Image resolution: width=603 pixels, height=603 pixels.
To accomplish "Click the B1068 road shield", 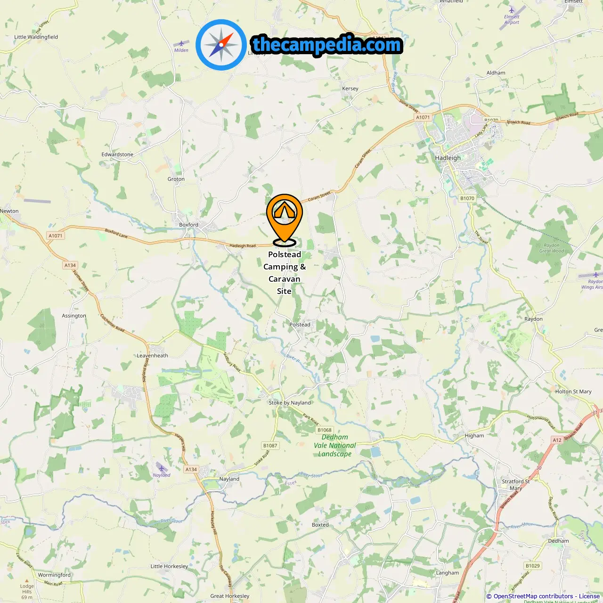I will (x=325, y=430).
